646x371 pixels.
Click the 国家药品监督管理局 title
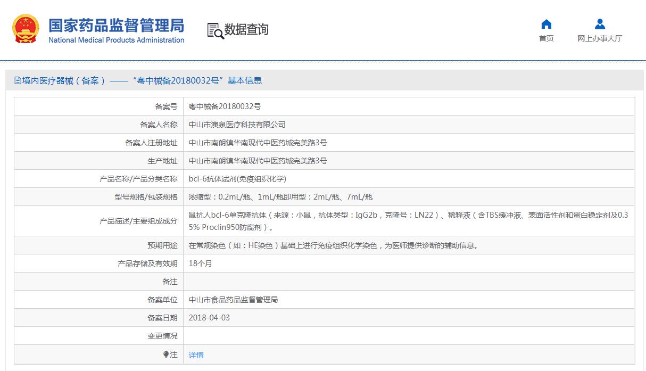(117, 25)
